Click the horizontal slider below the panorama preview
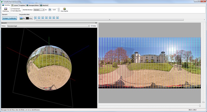 pyautogui.click(x=149, y=106)
